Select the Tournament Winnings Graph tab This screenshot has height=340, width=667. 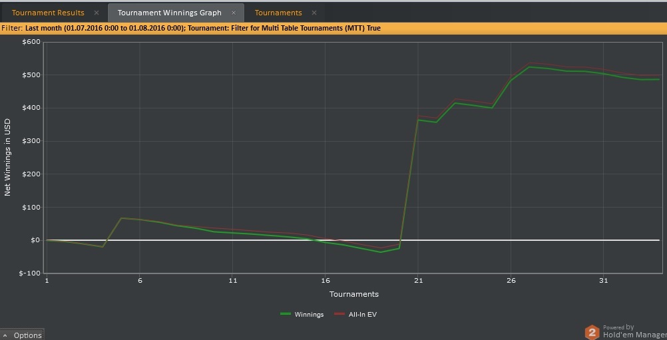coord(169,13)
